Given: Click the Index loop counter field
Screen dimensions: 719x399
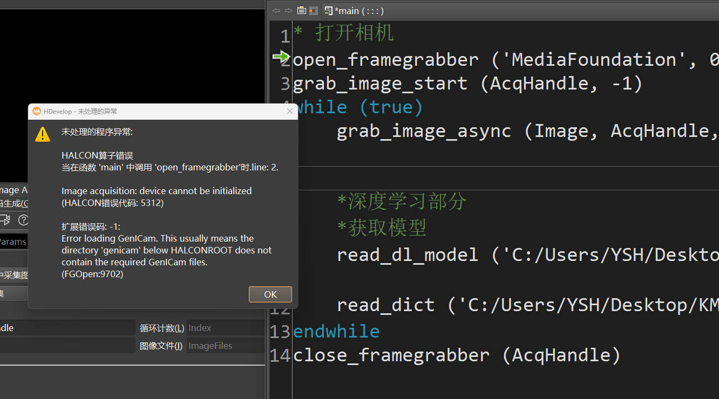Looking at the screenshot, I should 226,328.
